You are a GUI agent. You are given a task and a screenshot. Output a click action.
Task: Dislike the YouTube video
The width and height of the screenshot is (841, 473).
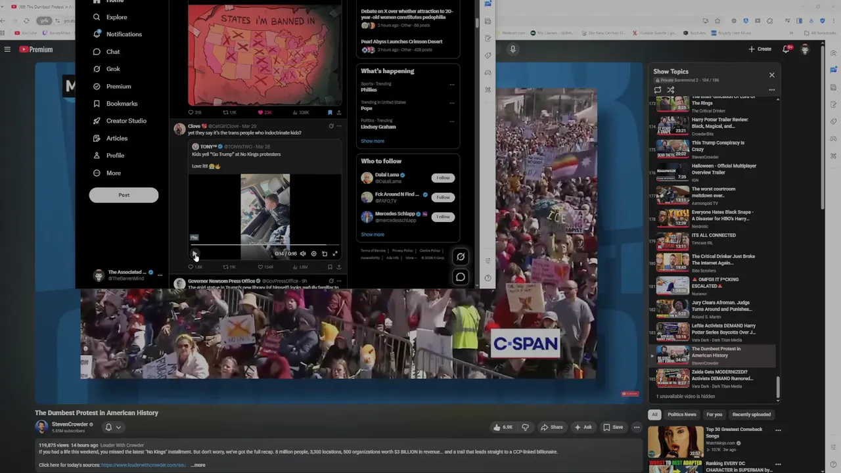tap(525, 427)
